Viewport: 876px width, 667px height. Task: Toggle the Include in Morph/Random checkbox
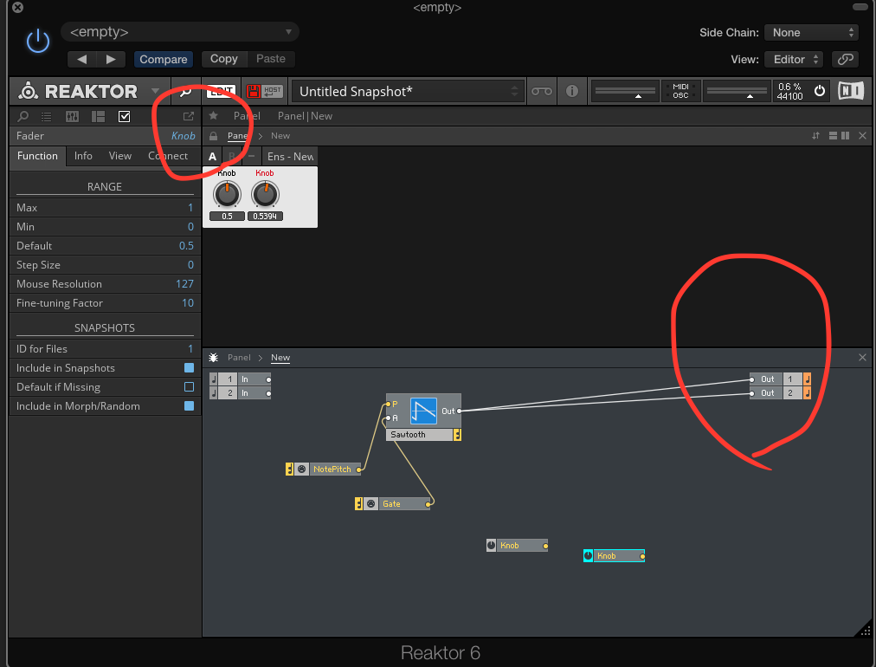tap(189, 406)
